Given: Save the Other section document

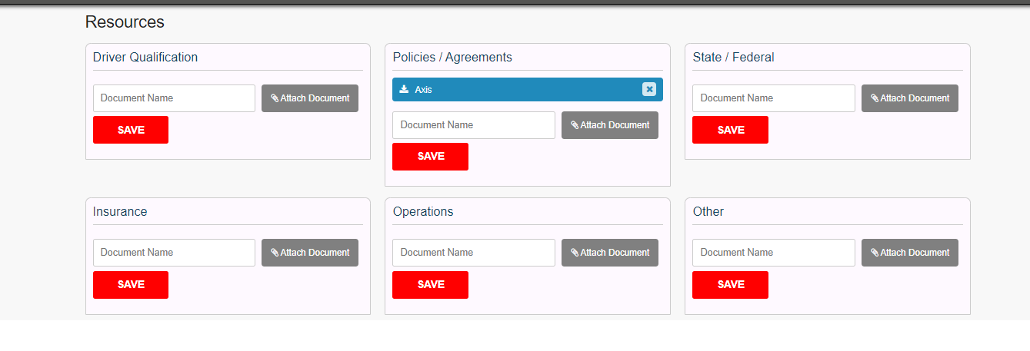Looking at the screenshot, I should (731, 285).
